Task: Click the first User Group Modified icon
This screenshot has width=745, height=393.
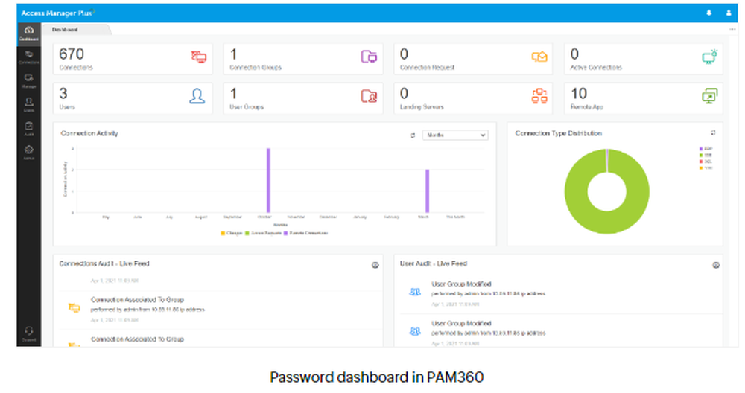Action: (x=415, y=292)
